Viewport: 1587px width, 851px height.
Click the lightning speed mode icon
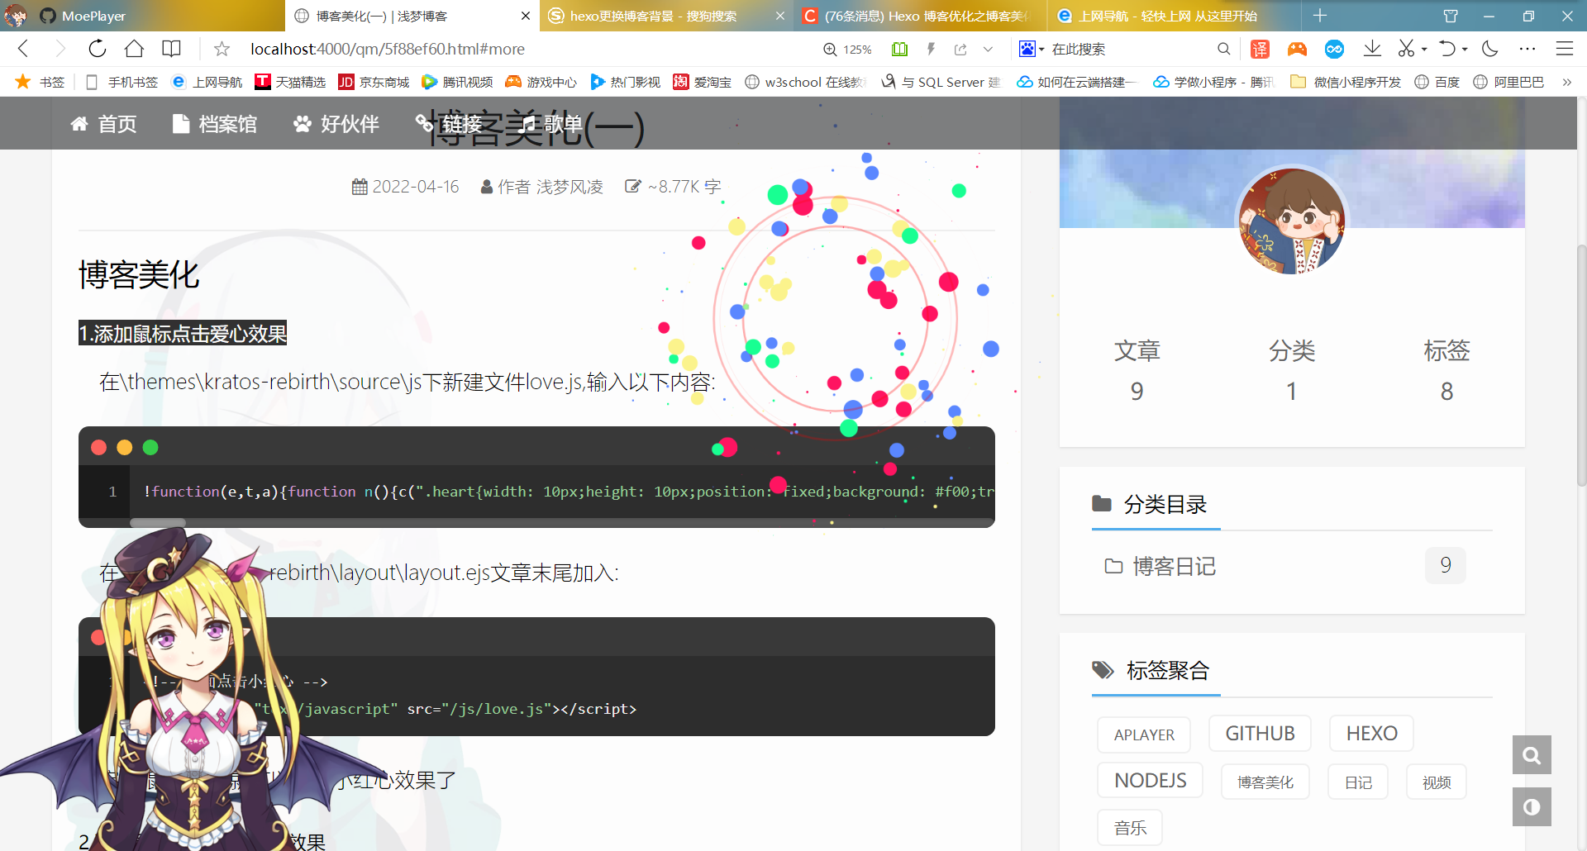coord(931,50)
